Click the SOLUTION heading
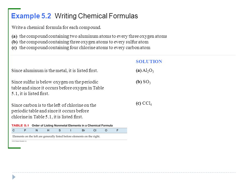This screenshot has height=186, width=248. pos(149,61)
